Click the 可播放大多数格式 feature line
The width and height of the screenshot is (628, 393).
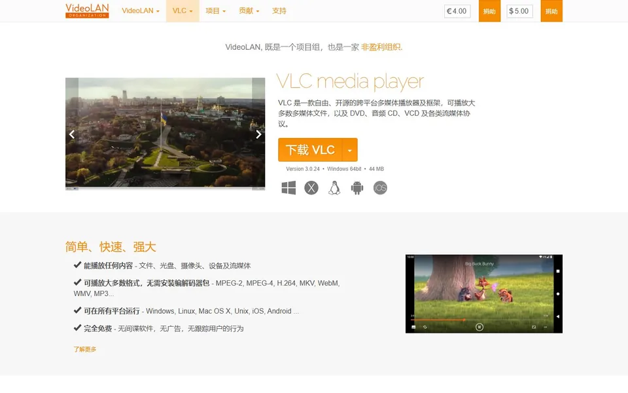pyautogui.click(x=207, y=288)
